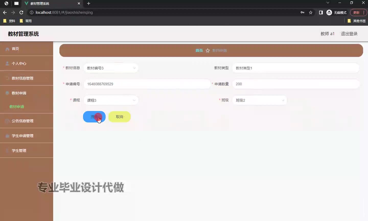Screen dimensions: 368x221
Task: Click the star icon in the breadcrumb bar
Action: (x=208, y=51)
